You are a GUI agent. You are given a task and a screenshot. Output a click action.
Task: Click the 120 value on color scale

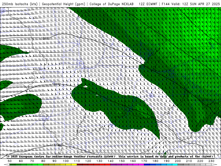88,161
